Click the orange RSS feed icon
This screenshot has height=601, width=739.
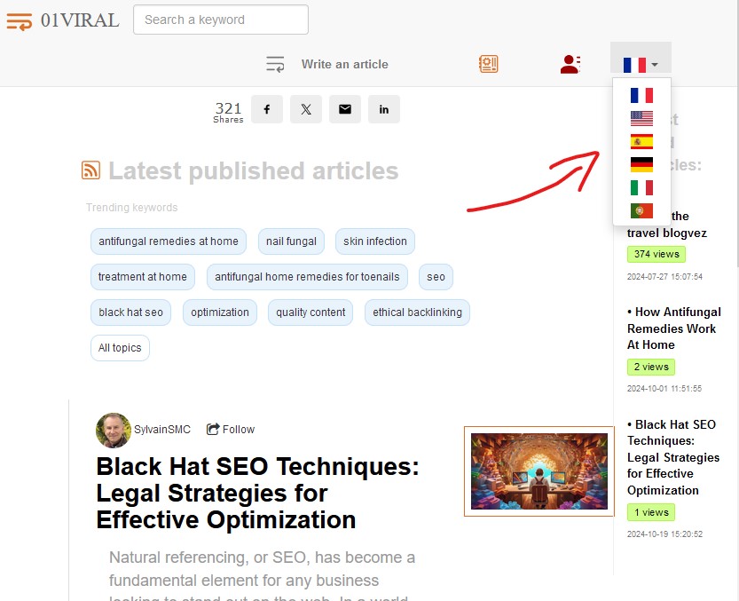[90, 170]
